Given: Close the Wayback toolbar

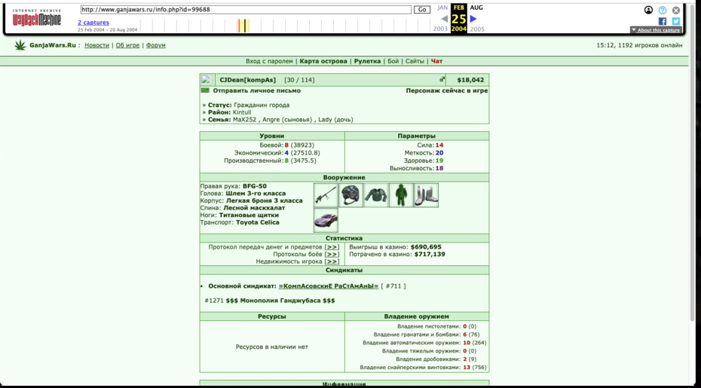Looking at the screenshot, I should [676, 10].
